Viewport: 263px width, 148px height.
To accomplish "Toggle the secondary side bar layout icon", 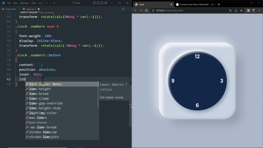I will coord(102,3).
